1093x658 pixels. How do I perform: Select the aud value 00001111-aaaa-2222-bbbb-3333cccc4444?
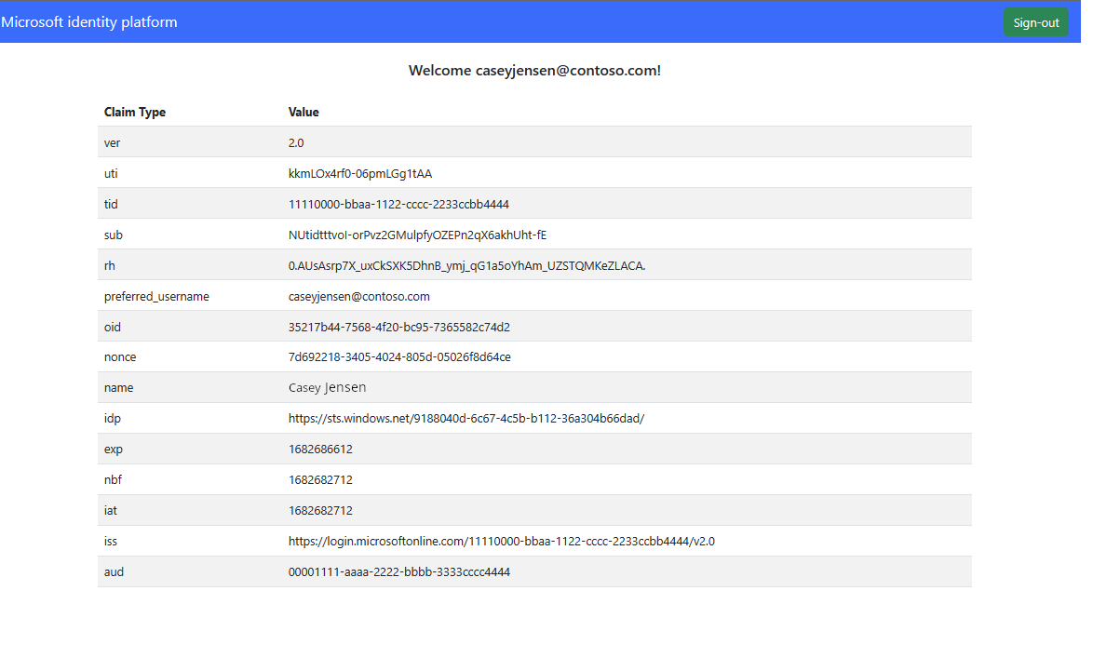click(399, 571)
